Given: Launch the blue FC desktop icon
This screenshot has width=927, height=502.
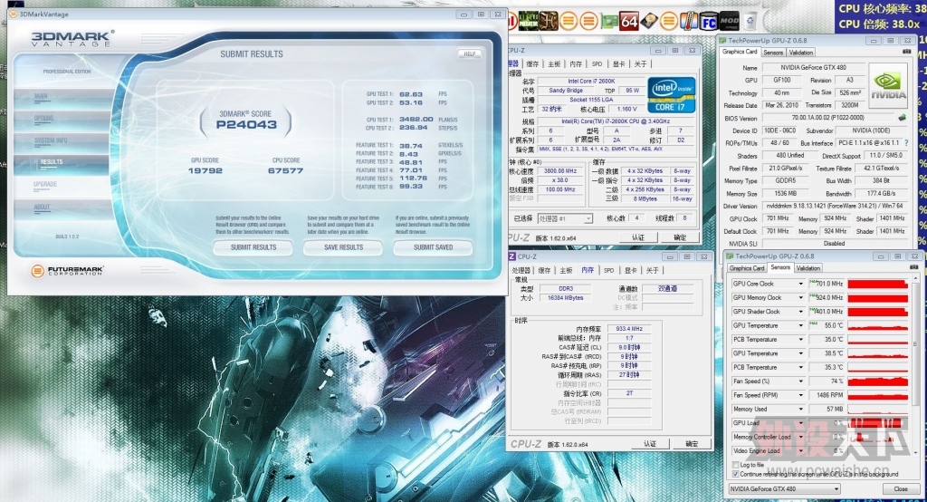Looking at the screenshot, I should (x=708, y=22).
